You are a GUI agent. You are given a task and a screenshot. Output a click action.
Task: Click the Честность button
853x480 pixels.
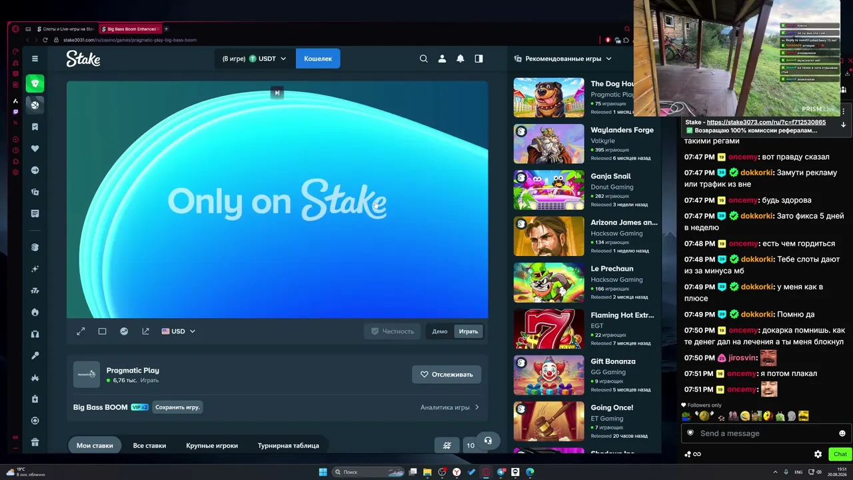393,331
